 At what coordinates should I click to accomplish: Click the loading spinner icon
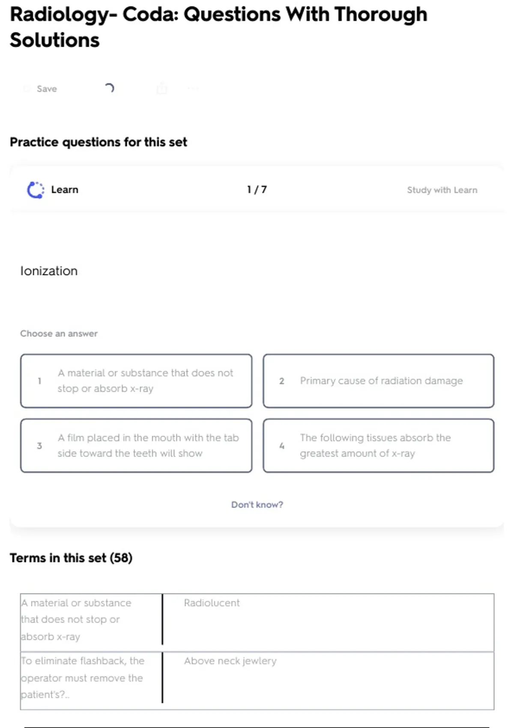click(109, 88)
